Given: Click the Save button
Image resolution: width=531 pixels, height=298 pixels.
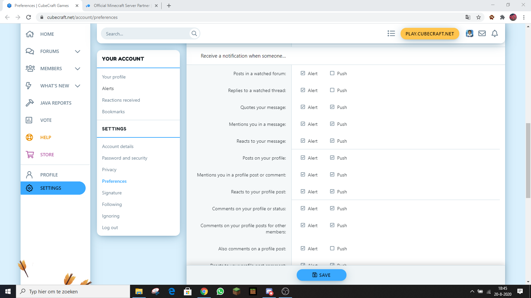Looking at the screenshot, I should point(321,275).
